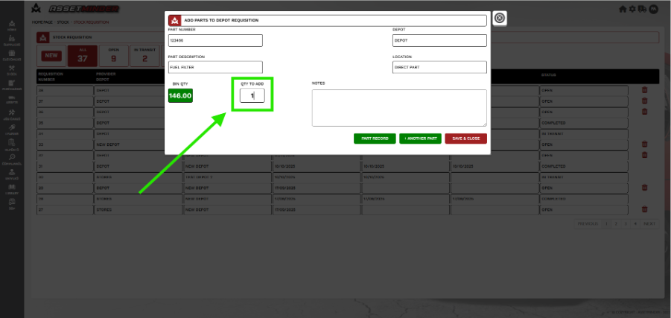Screen dimensions: 671x318
Task: Click Status column header
Action: [x=549, y=75]
